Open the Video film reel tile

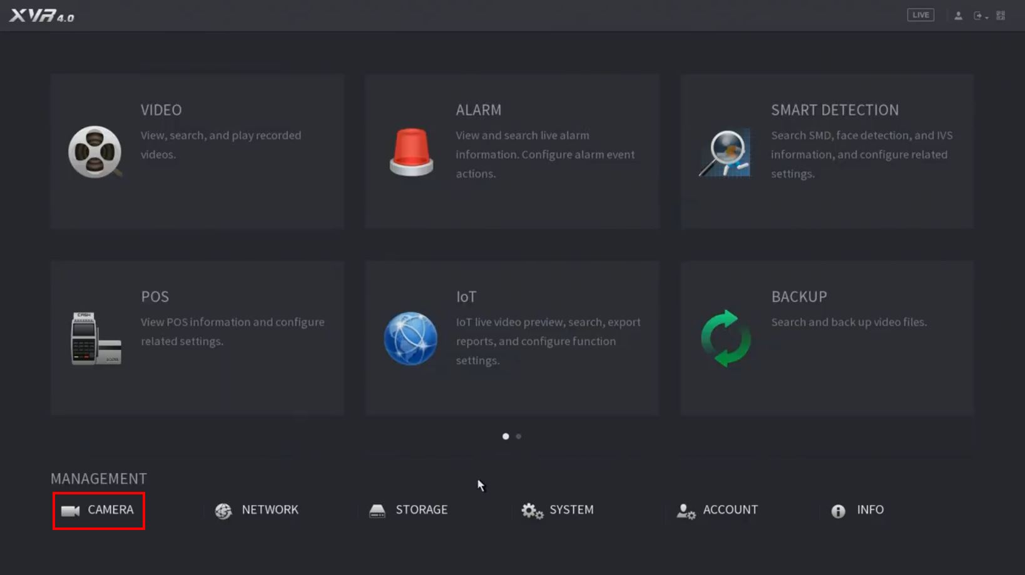[197, 151]
